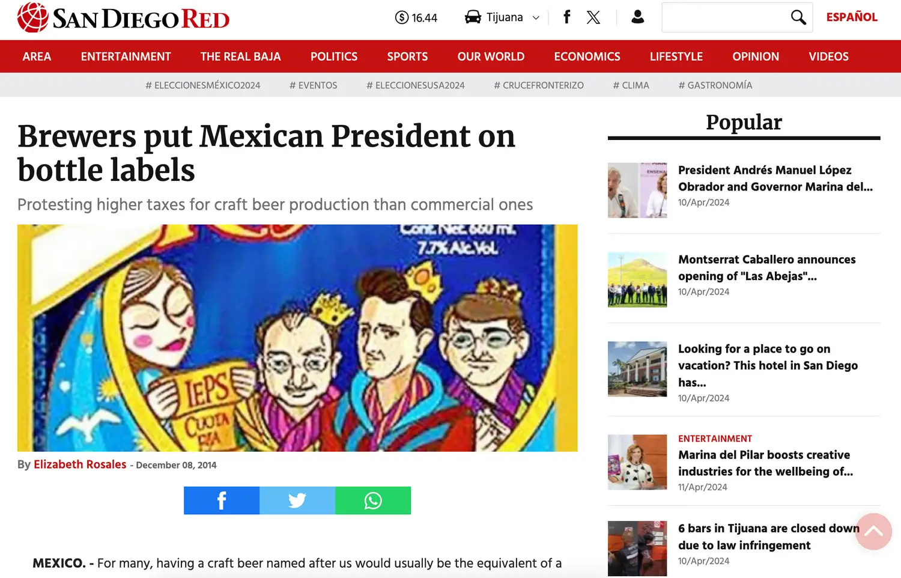The height and width of the screenshot is (578, 901).
Task: Open the #CRUCEFRONTERIZO hashtag link
Action: click(539, 85)
